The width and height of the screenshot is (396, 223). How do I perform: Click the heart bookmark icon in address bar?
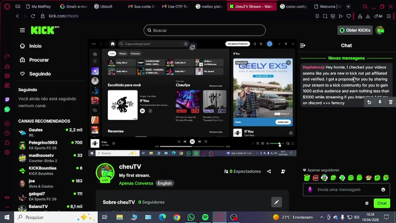[x=349, y=16]
